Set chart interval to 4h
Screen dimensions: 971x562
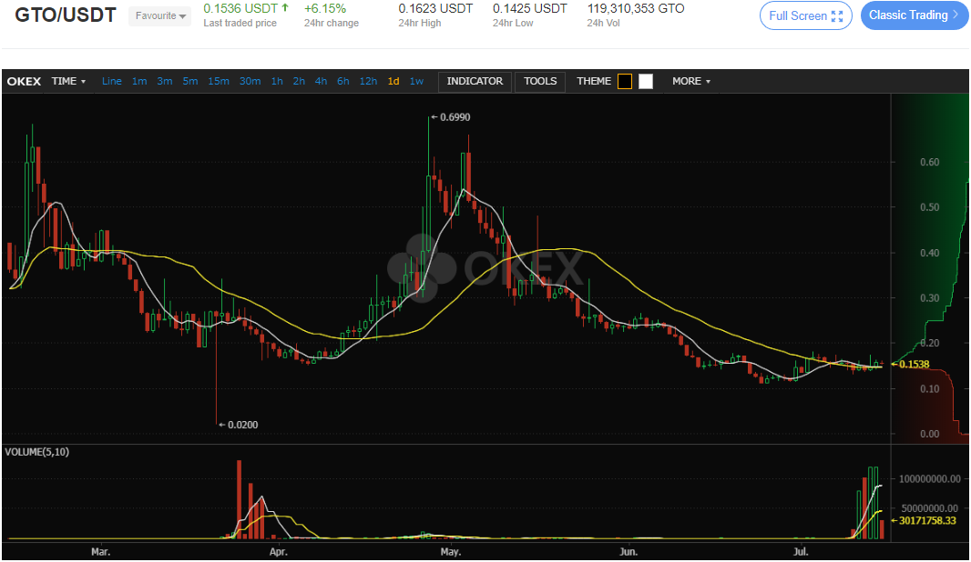[x=321, y=81]
